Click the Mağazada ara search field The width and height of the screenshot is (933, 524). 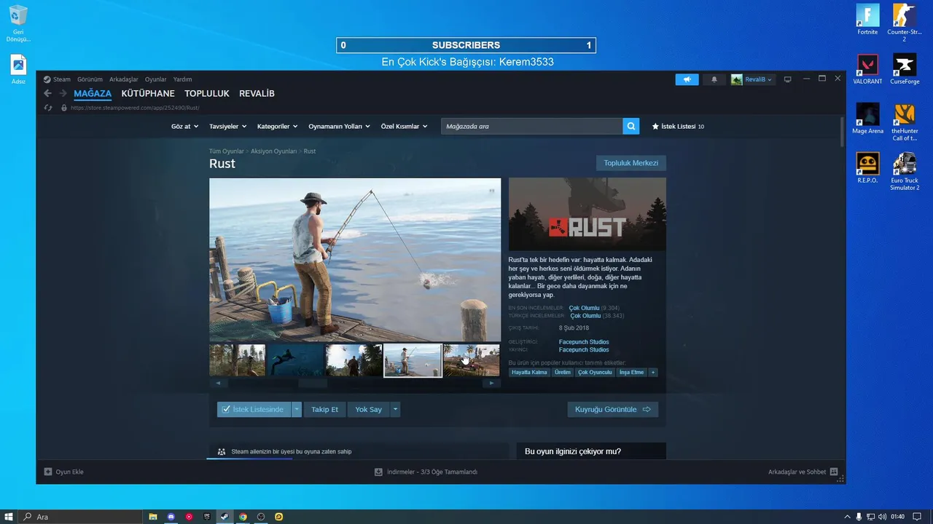point(532,127)
